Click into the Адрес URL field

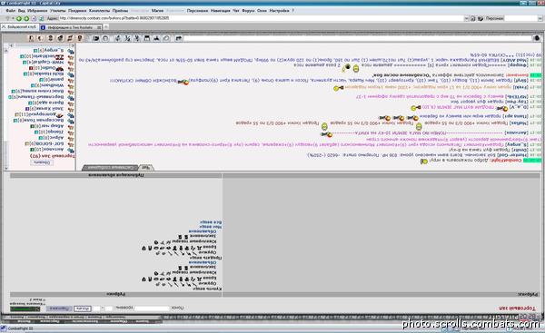click(261, 18)
